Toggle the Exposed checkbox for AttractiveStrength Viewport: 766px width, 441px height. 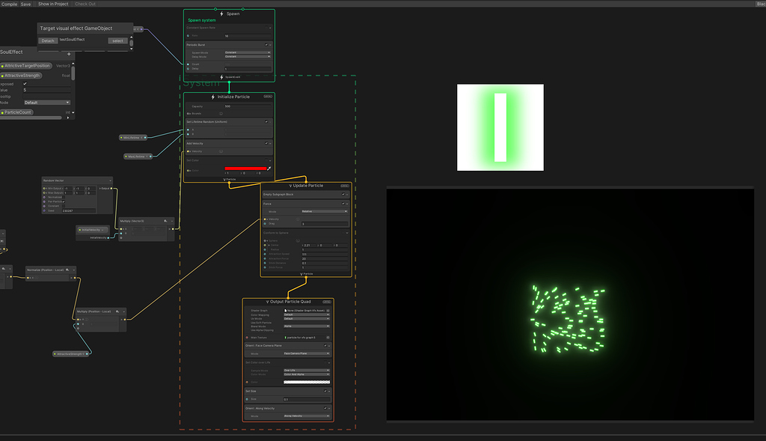tap(25, 84)
